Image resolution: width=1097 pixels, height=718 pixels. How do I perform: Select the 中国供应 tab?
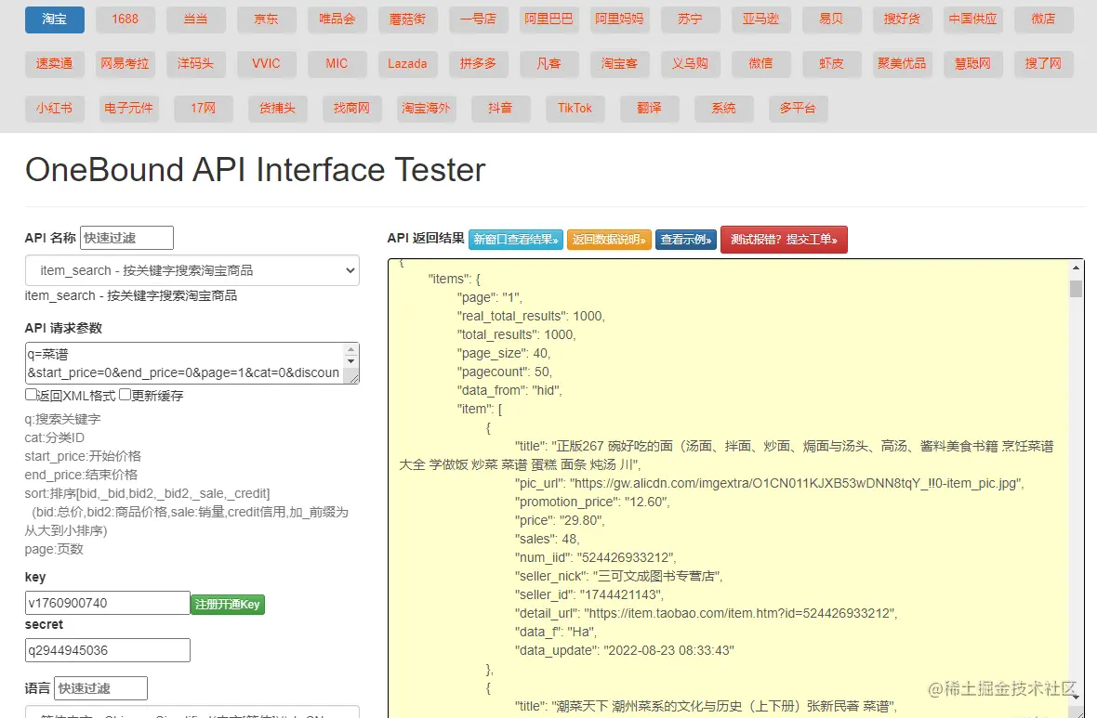tap(973, 20)
